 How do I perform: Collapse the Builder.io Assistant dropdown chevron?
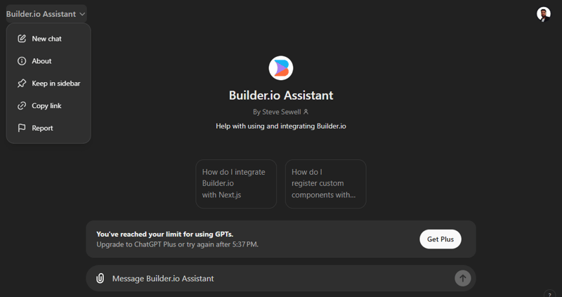click(82, 14)
